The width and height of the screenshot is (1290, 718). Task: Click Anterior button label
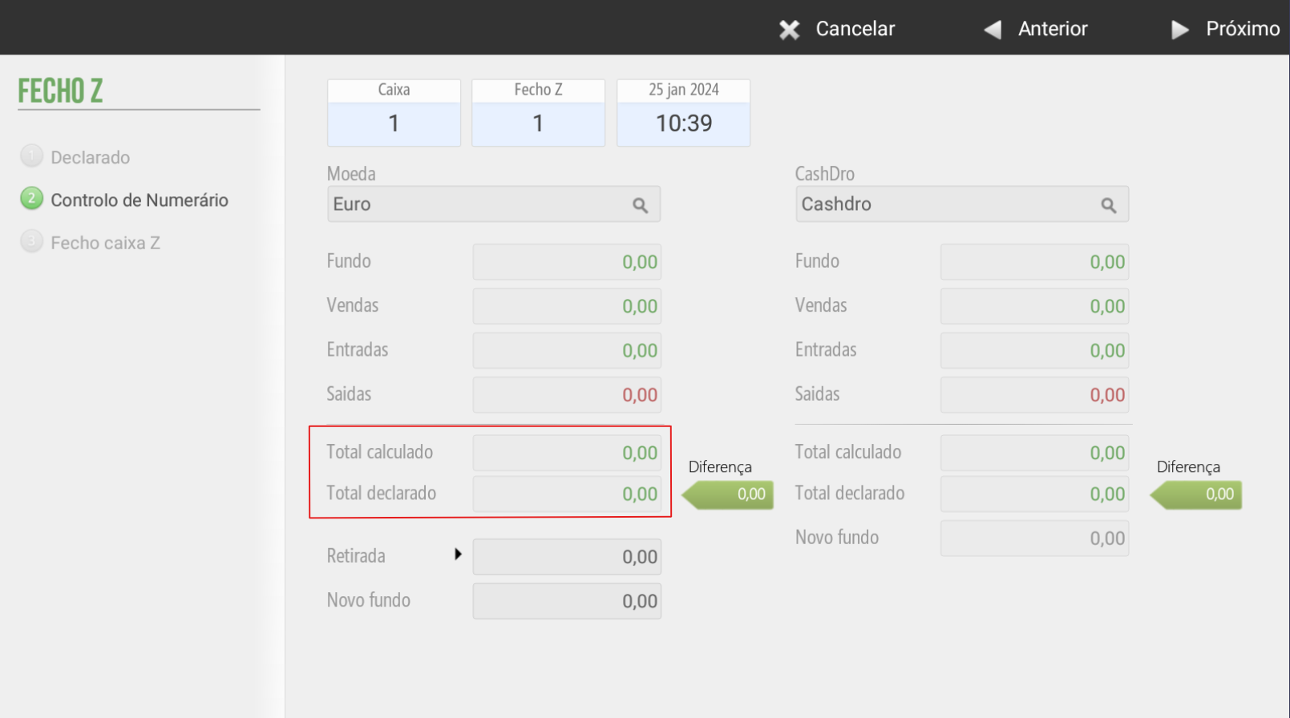[x=1053, y=29]
